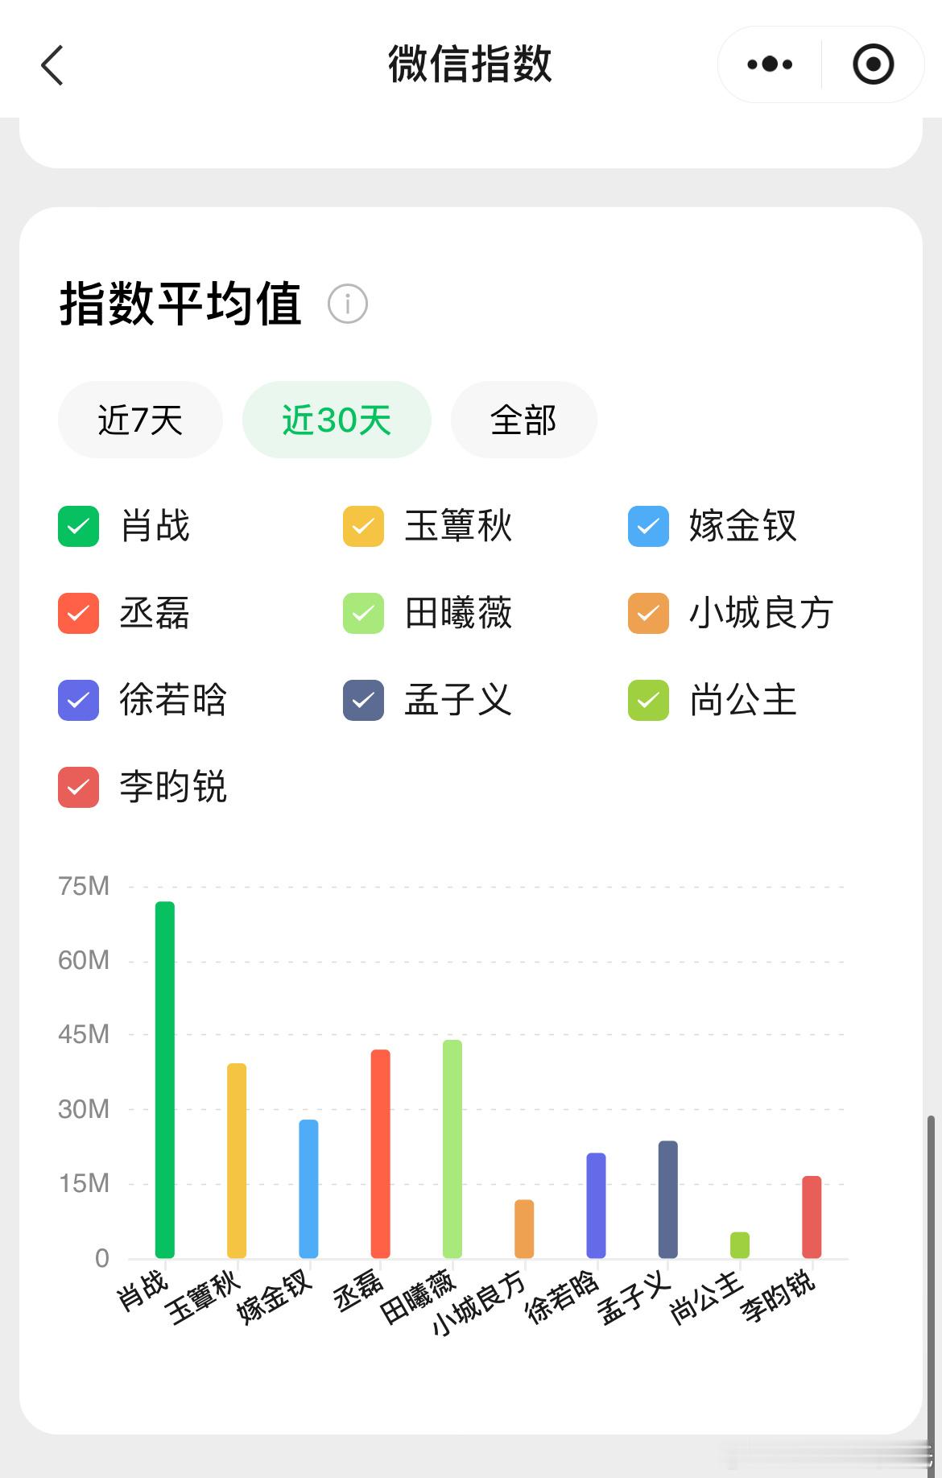
Task: Uncheck the 李昀锐 checkbox
Action: click(78, 787)
